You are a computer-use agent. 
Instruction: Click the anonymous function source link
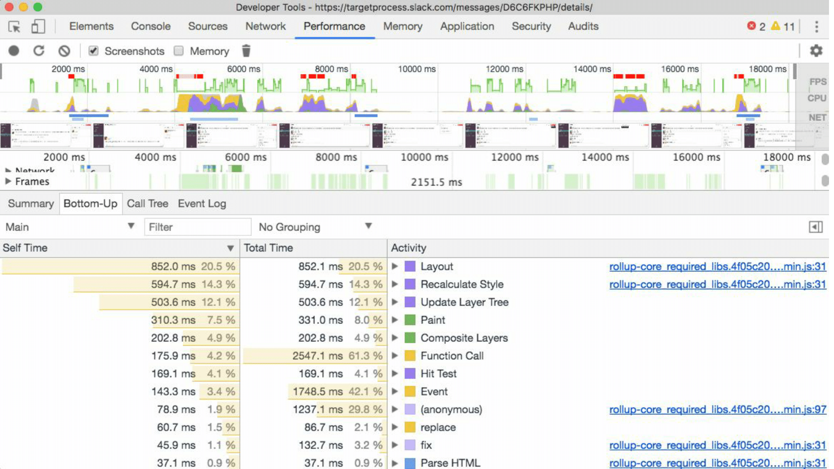point(718,409)
